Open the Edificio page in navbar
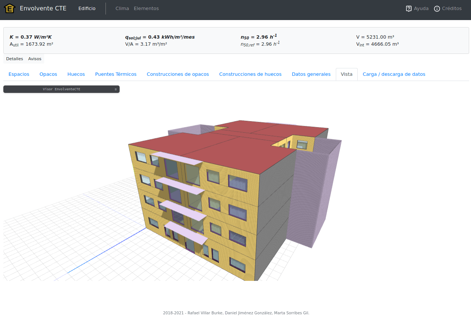Screen dimensions: 471x321 pos(87,9)
